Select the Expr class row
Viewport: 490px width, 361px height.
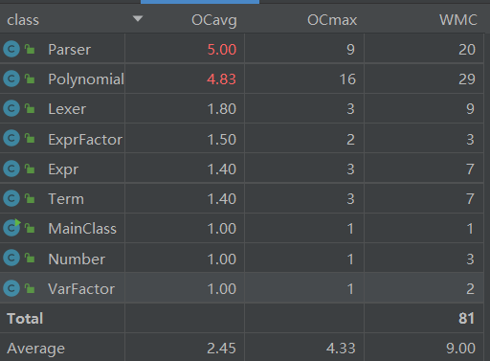(242, 169)
